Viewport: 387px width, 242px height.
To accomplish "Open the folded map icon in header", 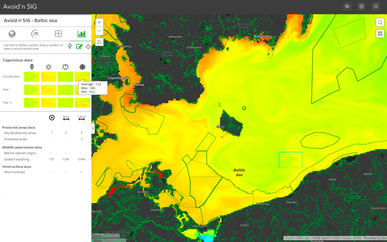I will 376,6.
